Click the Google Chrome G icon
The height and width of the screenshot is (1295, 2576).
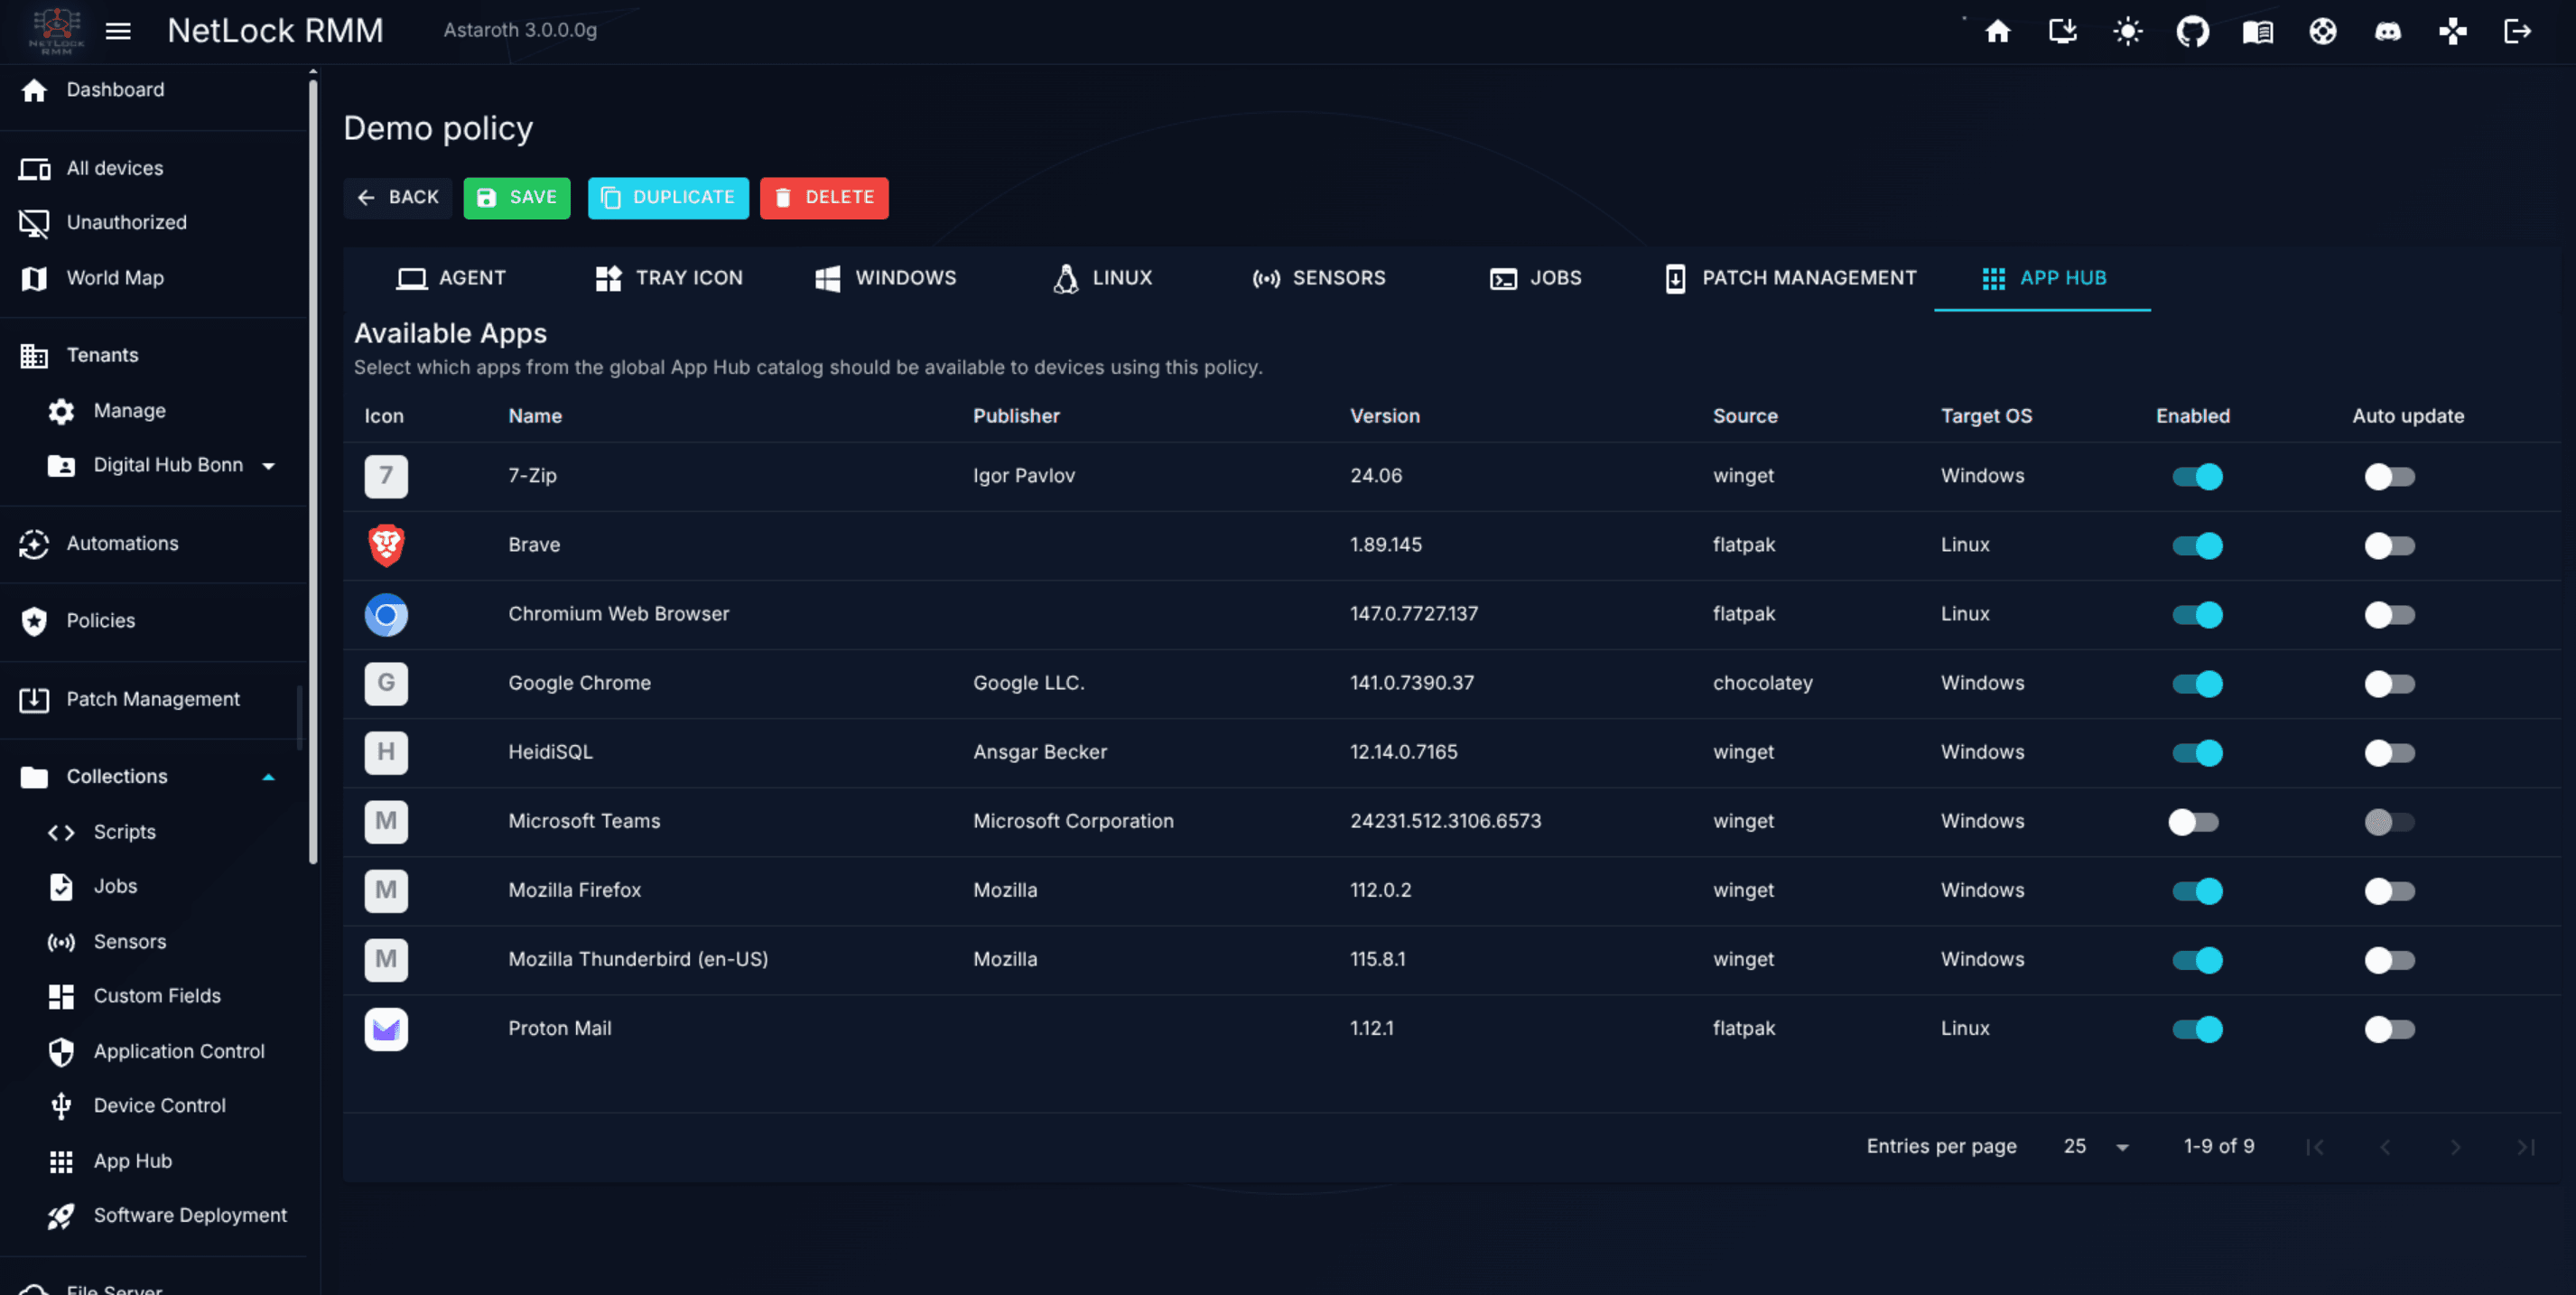[386, 683]
